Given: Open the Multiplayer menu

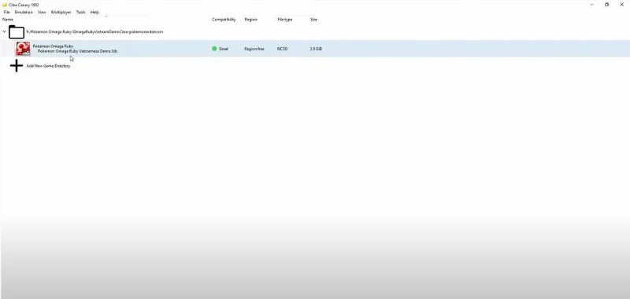Looking at the screenshot, I should pos(61,13).
